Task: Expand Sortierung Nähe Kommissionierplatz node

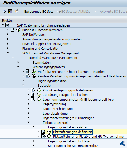Action: pyautogui.click(x=34, y=146)
